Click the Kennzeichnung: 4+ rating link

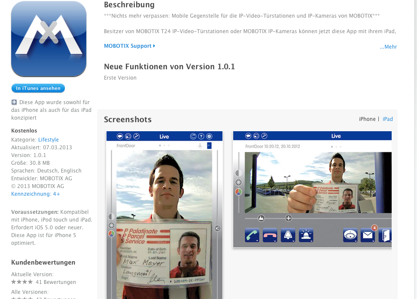(x=36, y=194)
